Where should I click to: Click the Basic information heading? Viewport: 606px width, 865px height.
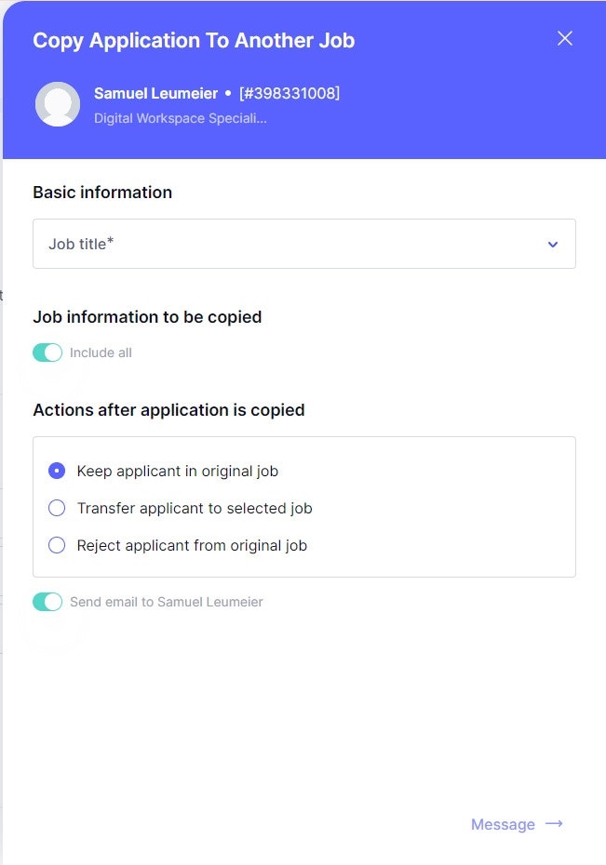[x=102, y=193]
